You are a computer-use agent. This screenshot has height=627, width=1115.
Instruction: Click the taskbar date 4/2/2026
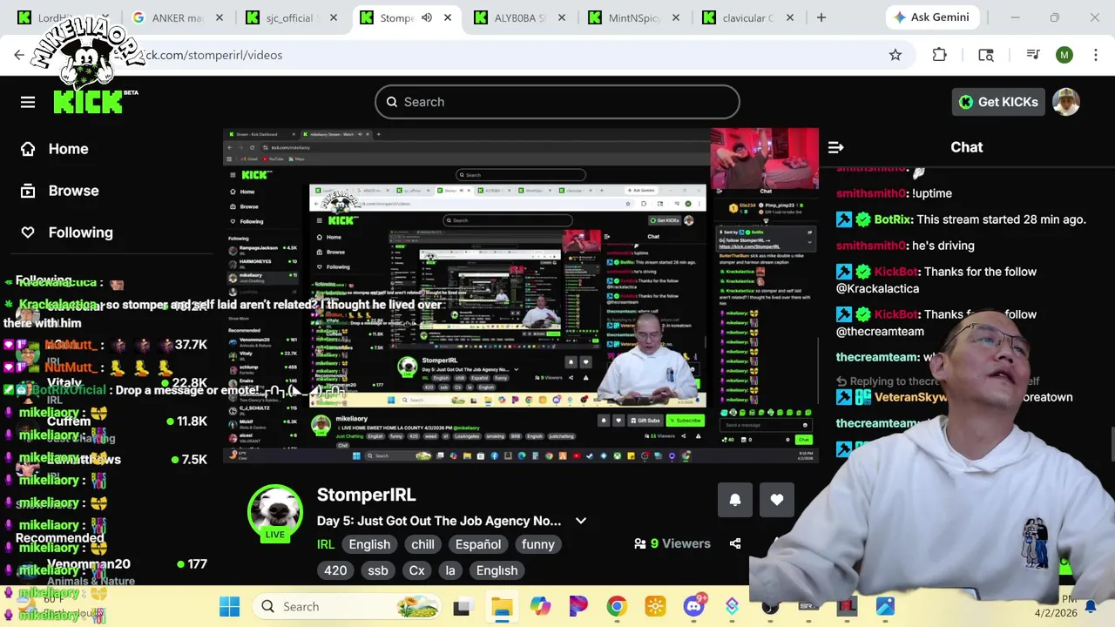pyautogui.click(x=1054, y=613)
